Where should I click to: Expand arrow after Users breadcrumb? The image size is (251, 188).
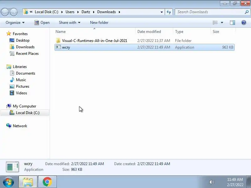point(78,12)
